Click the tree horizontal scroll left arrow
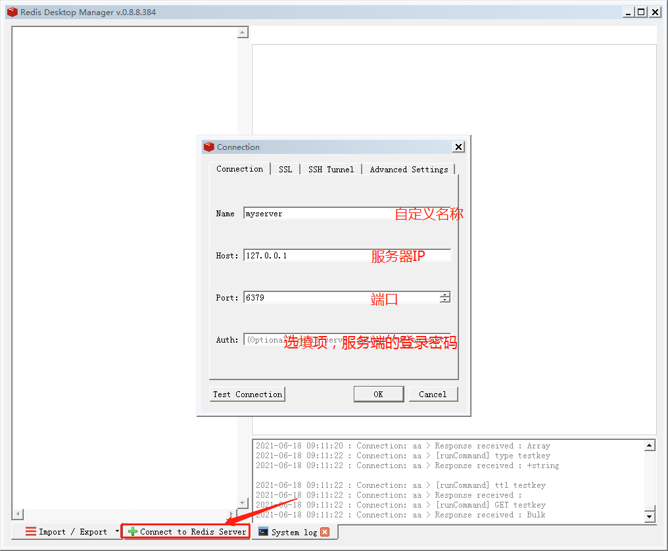This screenshot has height=551, width=668. click(x=18, y=514)
